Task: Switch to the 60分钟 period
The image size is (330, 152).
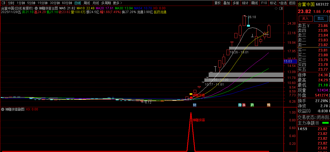Action: coord(67,3)
